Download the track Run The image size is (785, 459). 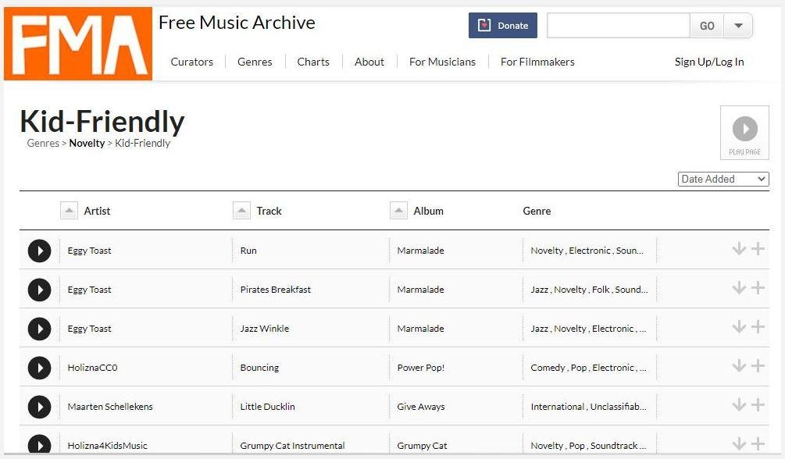(x=739, y=249)
